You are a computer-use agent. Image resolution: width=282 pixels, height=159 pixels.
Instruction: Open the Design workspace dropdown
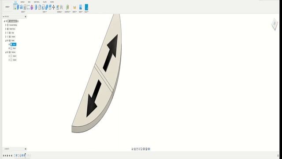pos(7,7)
